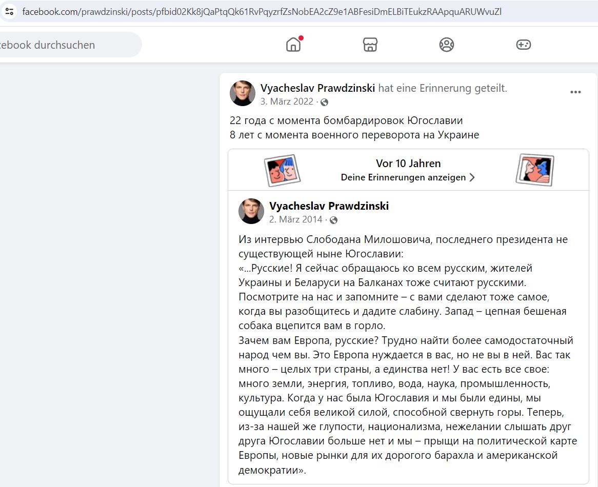Open the author name link inside shared memory
The width and height of the screenshot is (598, 487).
pyautogui.click(x=329, y=206)
